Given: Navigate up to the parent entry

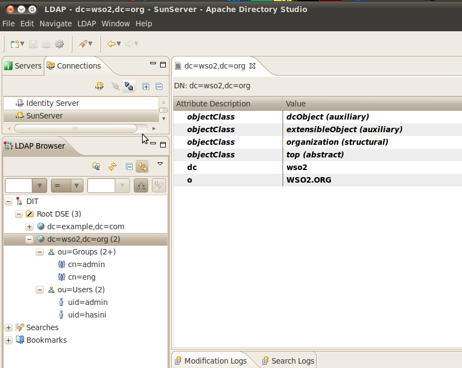Looking at the screenshot, I should (96, 166).
